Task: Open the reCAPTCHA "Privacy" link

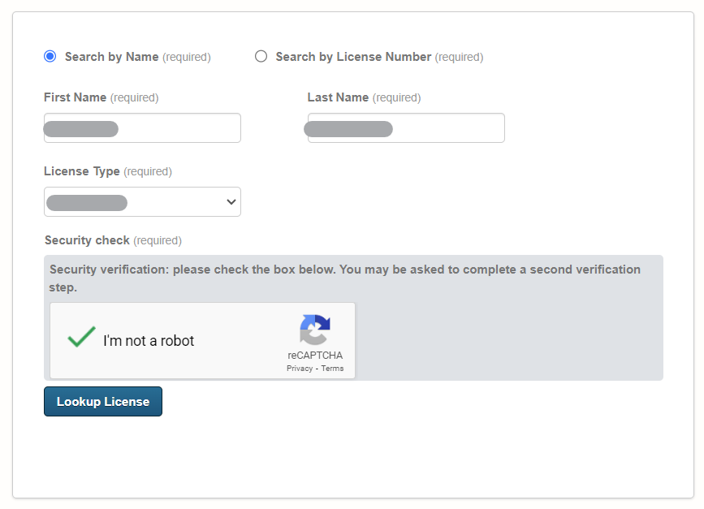Action: 300,368
